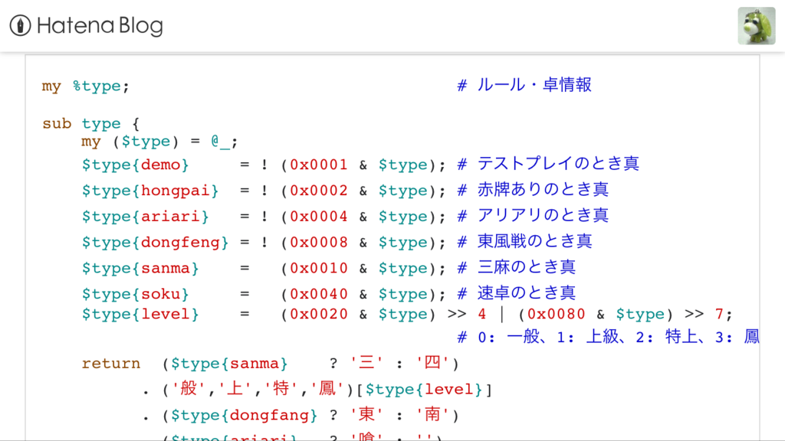Click the comment '三麻のとき真'
The height and width of the screenshot is (441, 785).
coord(526,267)
